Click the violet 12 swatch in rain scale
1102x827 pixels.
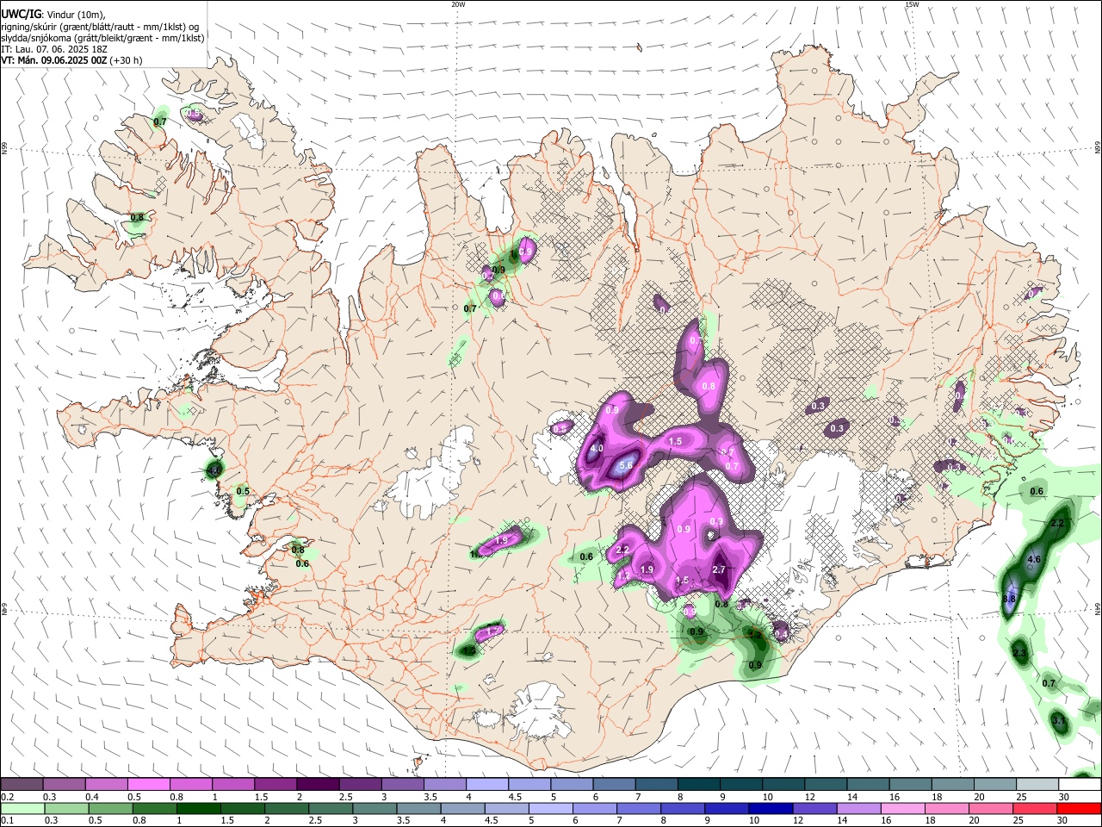tap(814, 808)
